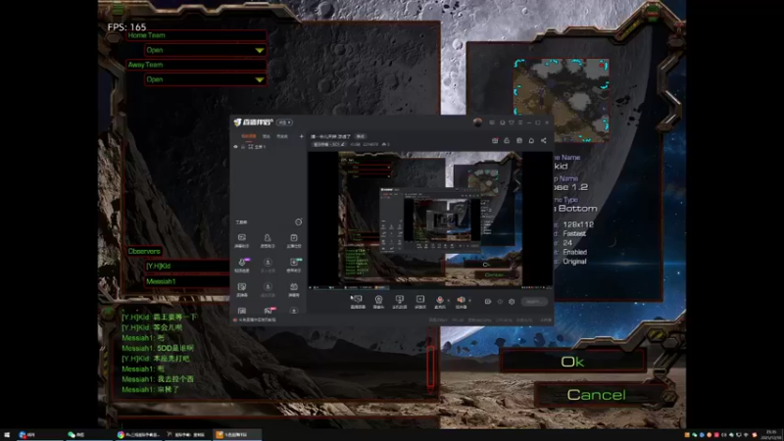
Task: Open the streaming app settings gear icon
Action: point(512,302)
